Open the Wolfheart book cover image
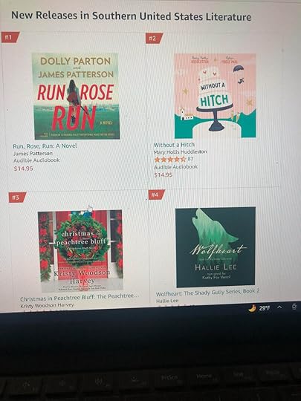This screenshot has height=401, width=301. point(216,247)
